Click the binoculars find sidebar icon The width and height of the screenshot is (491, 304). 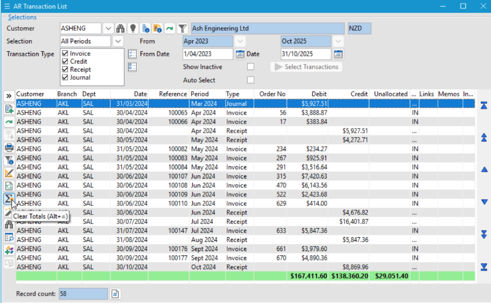click(x=9, y=225)
